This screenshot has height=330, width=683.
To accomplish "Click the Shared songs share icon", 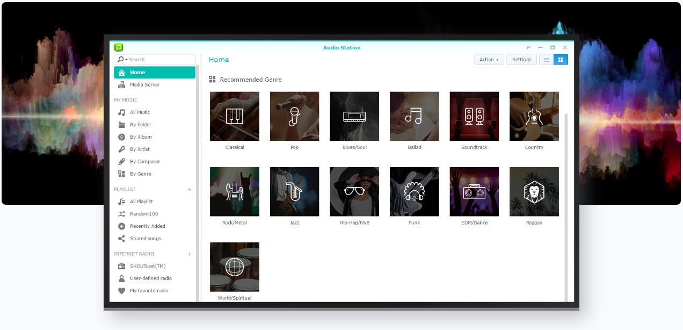I will (x=121, y=239).
